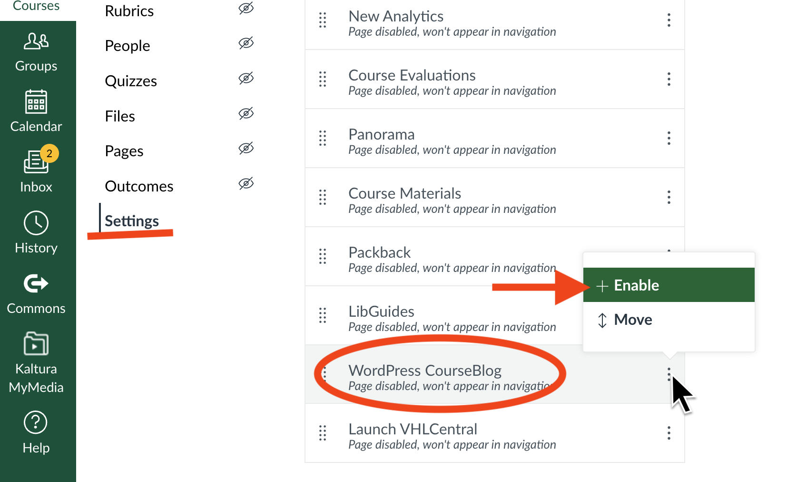This screenshot has height=482, width=807.
Task: Open the Calendar icon
Action: coord(36,102)
